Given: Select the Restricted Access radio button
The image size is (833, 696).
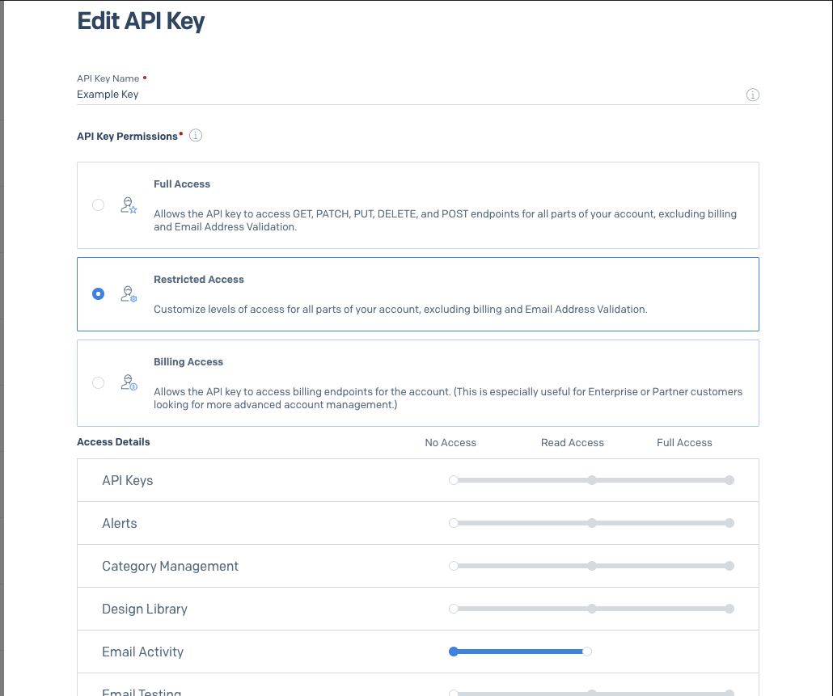Looking at the screenshot, I should coord(98,294).
